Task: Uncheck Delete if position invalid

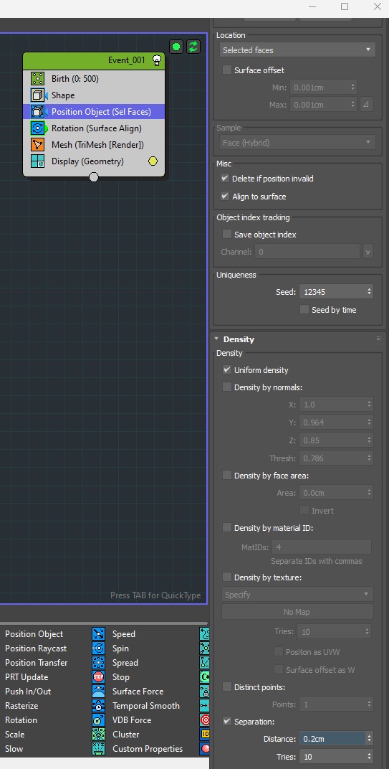Action: click(x=225, y=179)
